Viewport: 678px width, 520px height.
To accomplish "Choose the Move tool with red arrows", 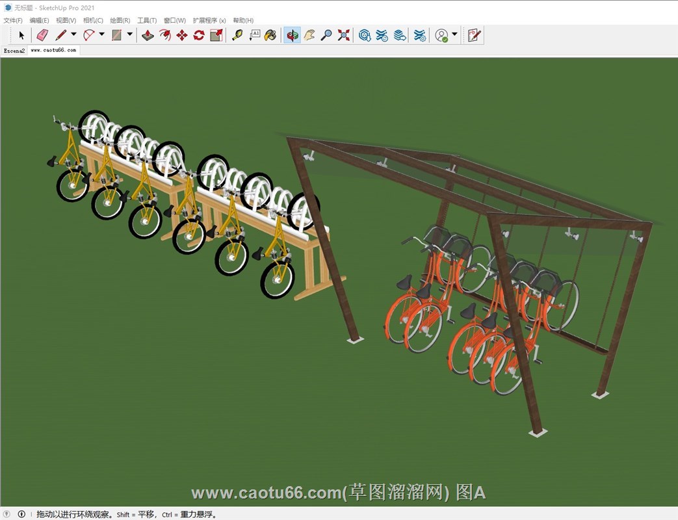I will tap(182, 35).
